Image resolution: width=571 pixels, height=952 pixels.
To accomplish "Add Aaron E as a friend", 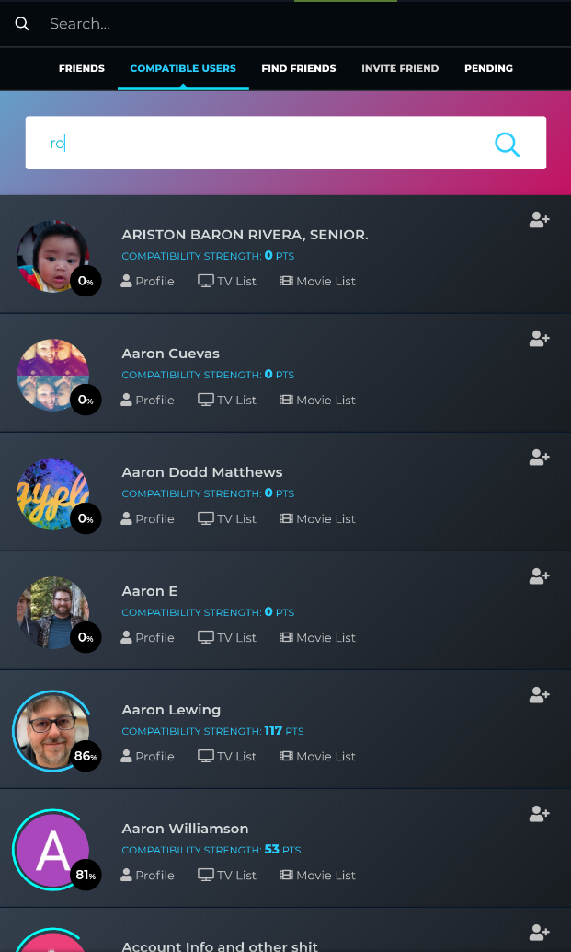I will 539,576.
